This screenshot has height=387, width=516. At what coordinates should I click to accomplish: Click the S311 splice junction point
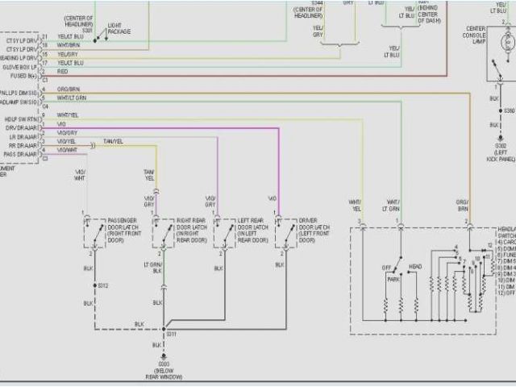(x=164, y=329)
